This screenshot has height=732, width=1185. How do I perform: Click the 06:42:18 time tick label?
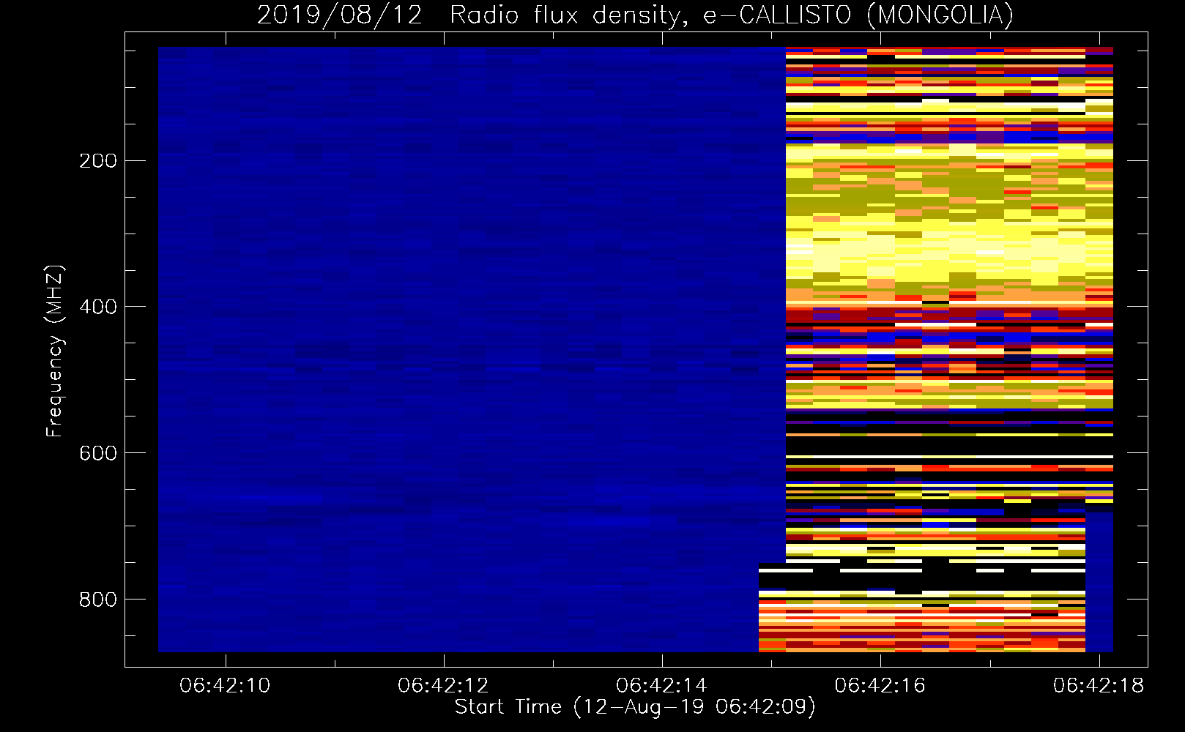tap(1099, 685)
